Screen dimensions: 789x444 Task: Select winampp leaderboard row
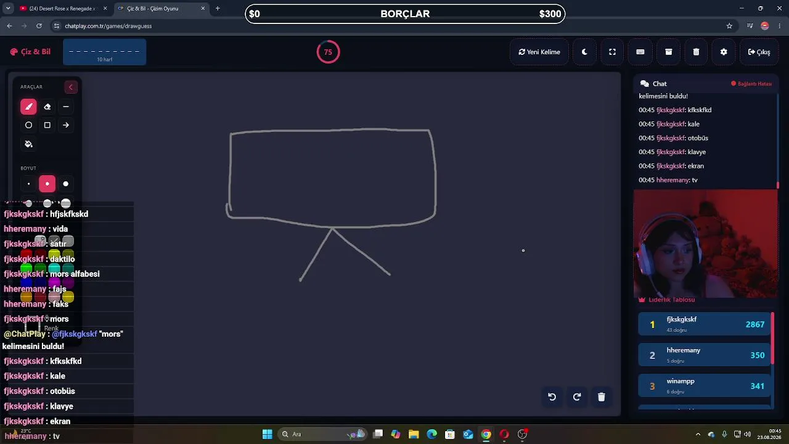705,386
